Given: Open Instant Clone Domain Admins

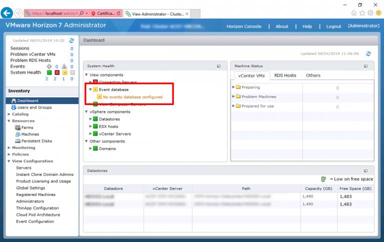Looking at the screenshot, I should click(x=45, y=174).
